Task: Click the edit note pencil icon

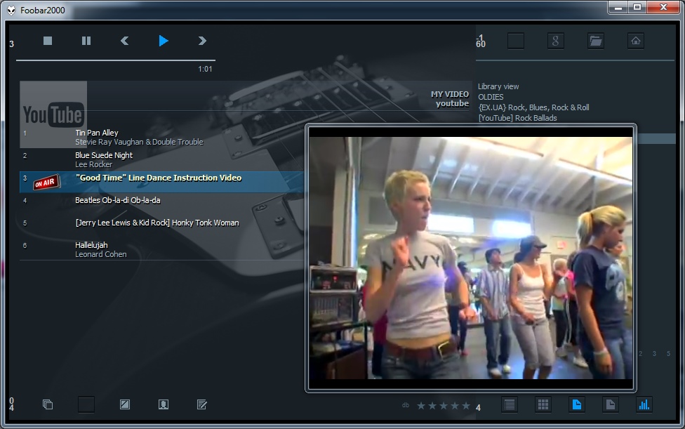Action: (202, 404)
